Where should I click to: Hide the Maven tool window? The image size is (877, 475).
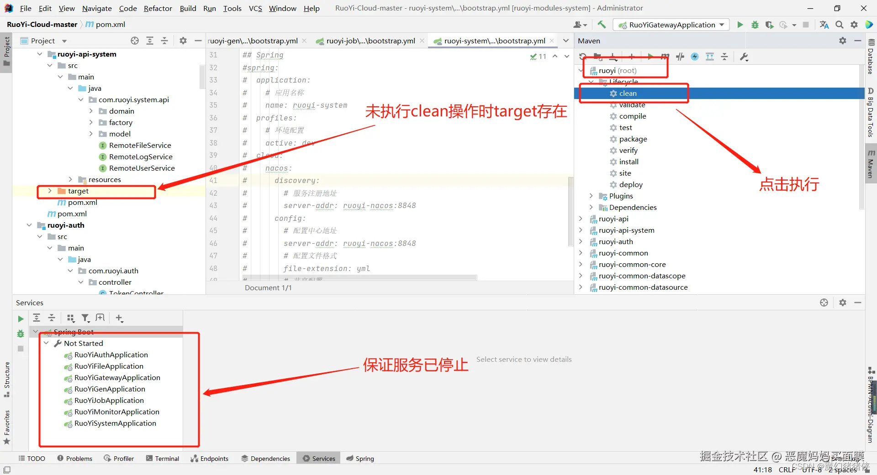[858, 41]
